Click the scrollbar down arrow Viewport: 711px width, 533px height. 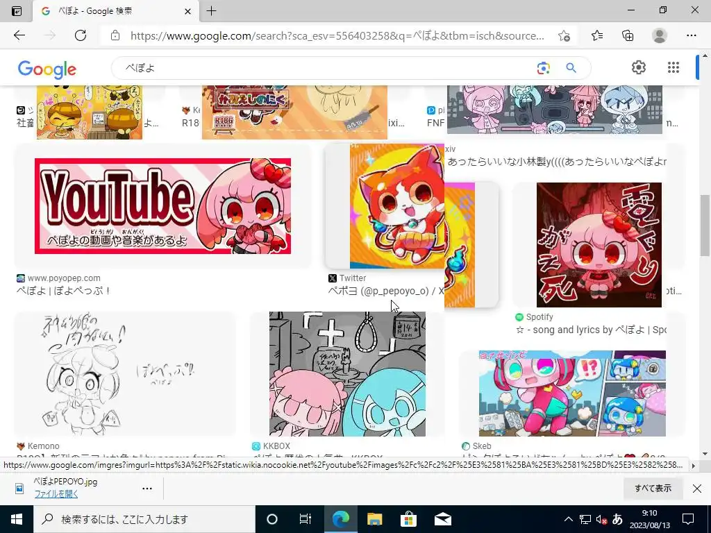coord(704,454)
